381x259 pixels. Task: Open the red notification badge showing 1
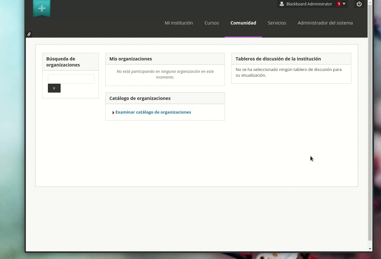coord(339,4)
